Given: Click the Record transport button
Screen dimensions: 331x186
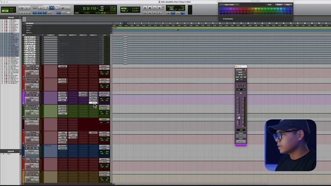Looking at the screenshot, I should point(159,8).
